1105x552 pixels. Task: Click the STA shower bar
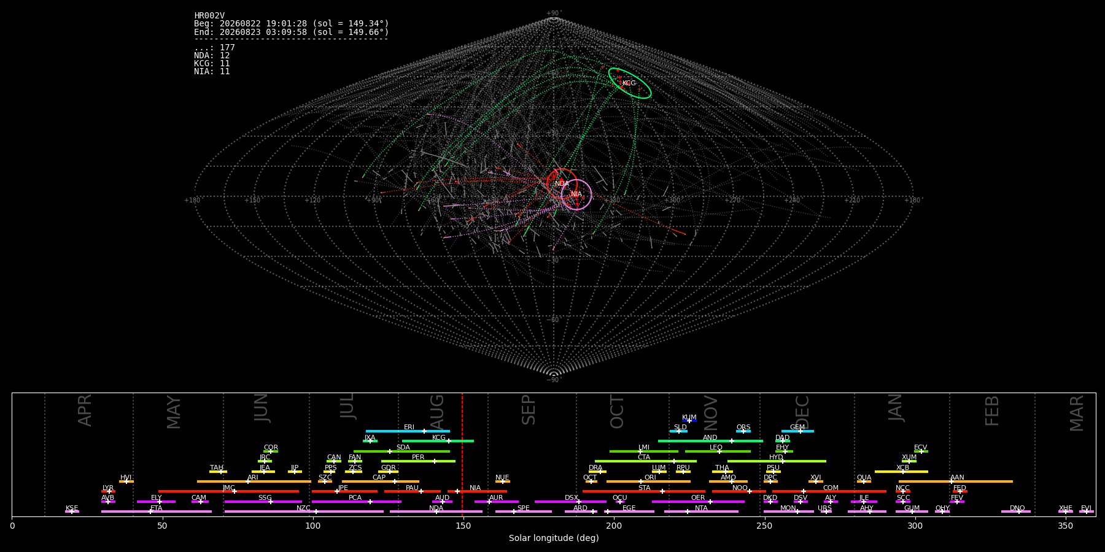click(x=644, y=491)
